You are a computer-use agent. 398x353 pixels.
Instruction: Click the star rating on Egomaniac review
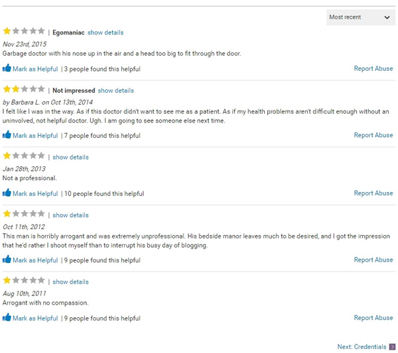click(x=24, y=31)
